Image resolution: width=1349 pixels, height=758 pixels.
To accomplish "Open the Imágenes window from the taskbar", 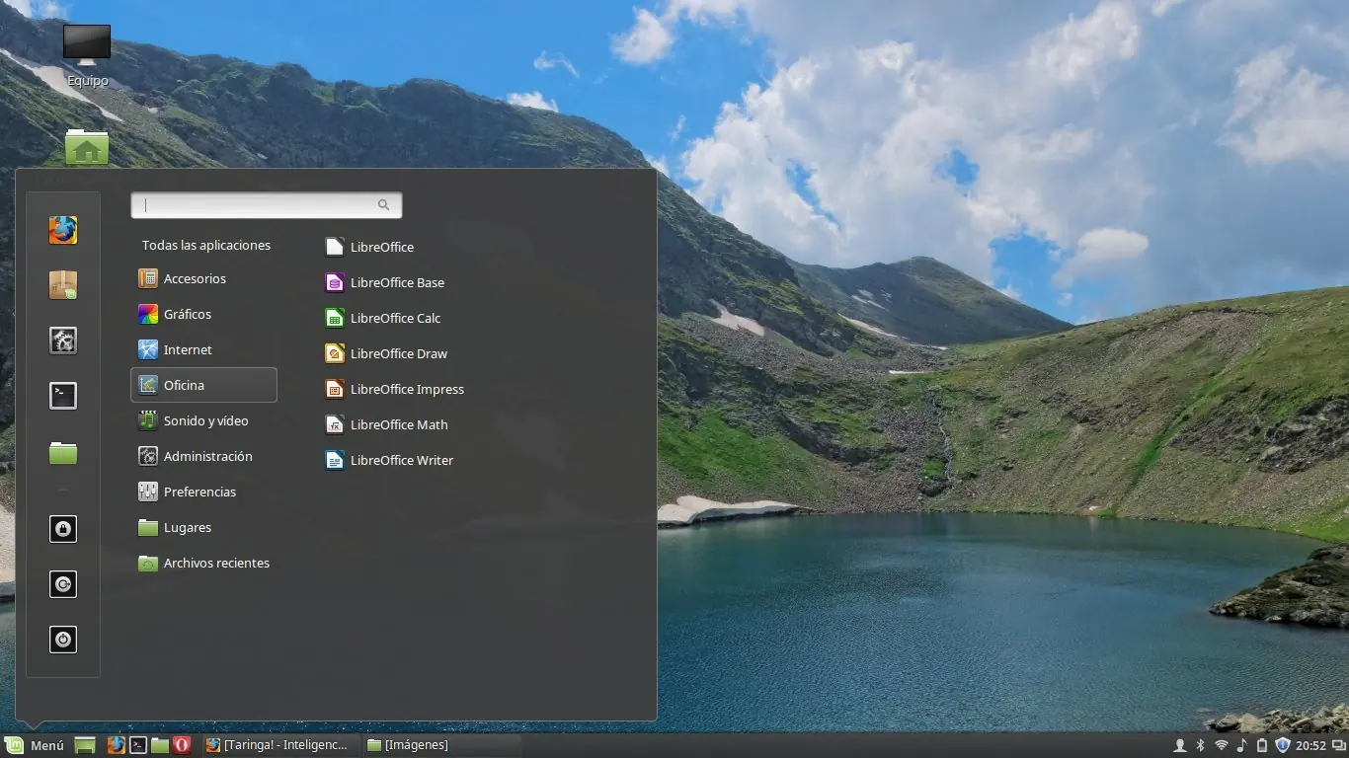I will pos(408,745).
